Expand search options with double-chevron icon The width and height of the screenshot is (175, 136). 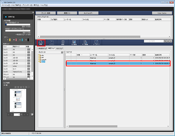point(168,41)
